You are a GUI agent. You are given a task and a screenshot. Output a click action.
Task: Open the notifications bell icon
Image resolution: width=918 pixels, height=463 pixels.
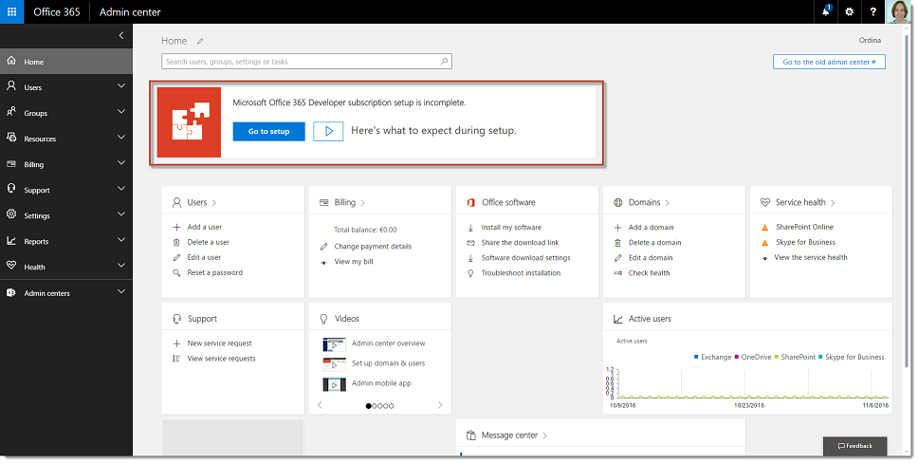pyautogui.click(x=826, y=11)
